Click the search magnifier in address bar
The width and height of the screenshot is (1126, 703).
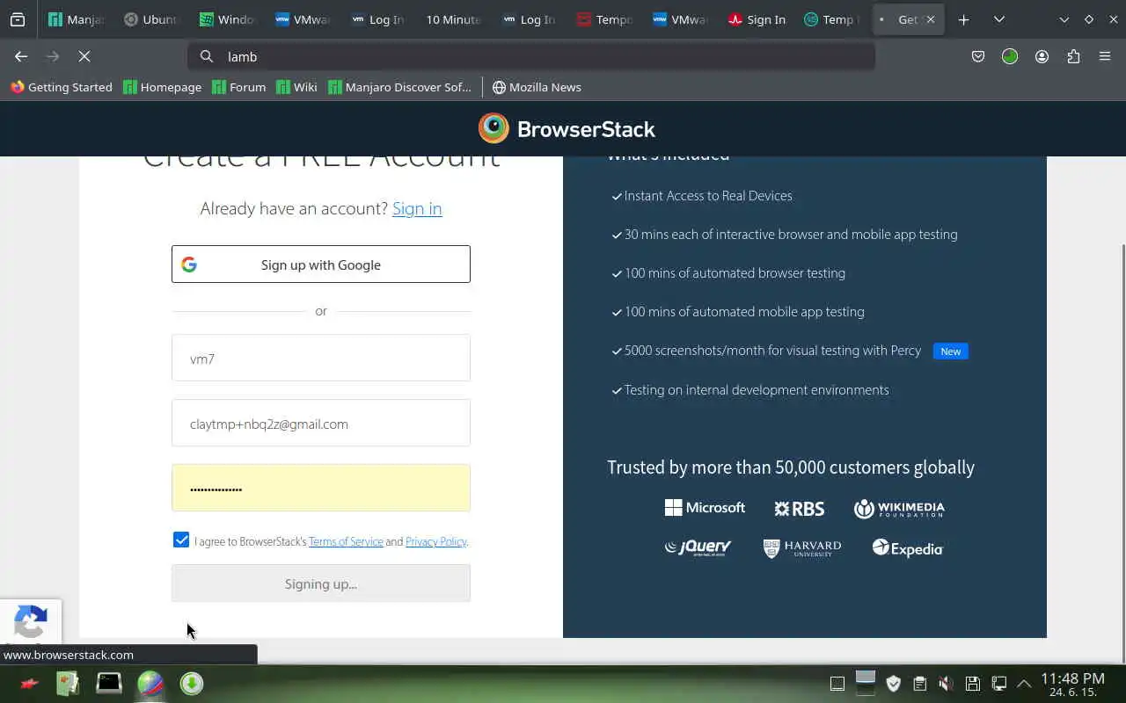pyautogui.click(x=207, y=56)
